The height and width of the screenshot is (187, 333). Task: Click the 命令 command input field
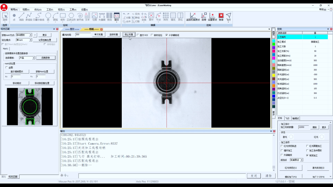click(x=162, y=176)
